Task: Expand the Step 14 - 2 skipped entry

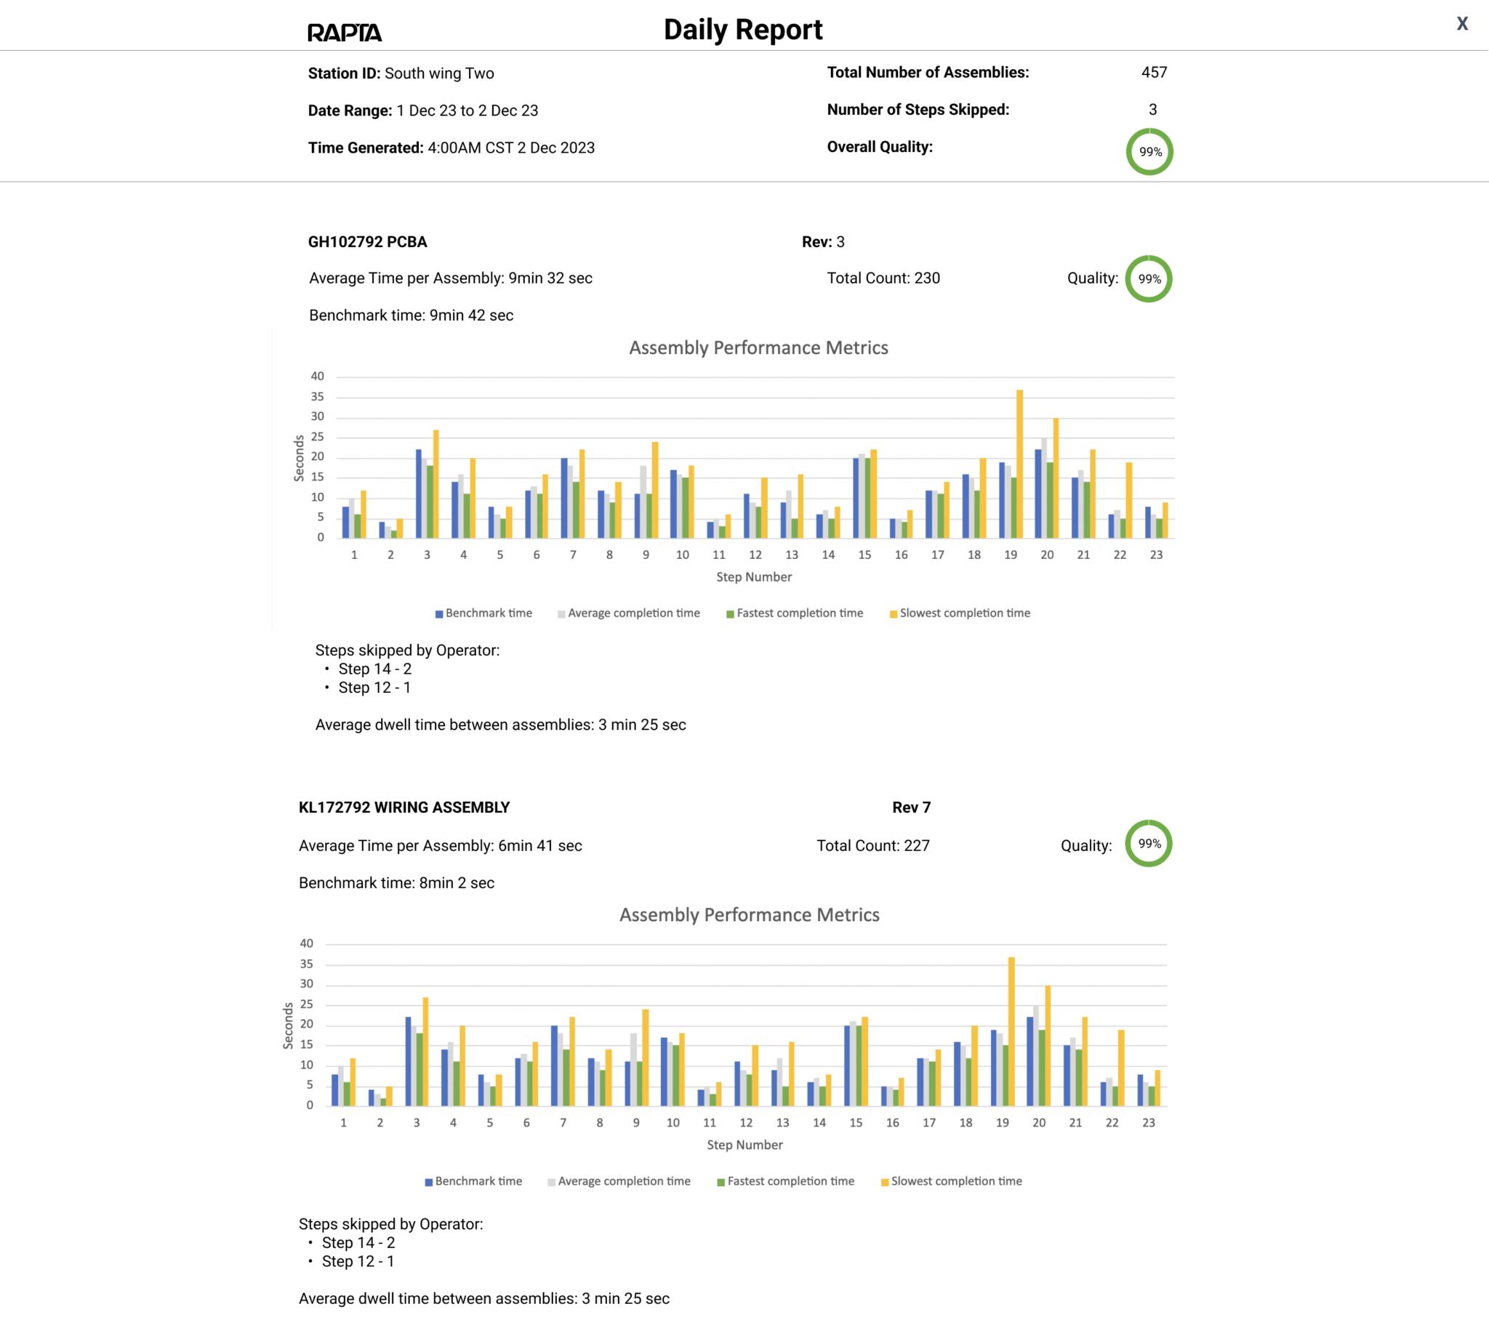Action: click(374, 668)
